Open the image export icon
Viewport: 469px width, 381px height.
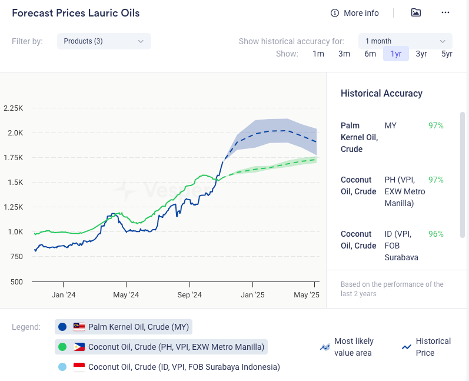coord(416,12)
